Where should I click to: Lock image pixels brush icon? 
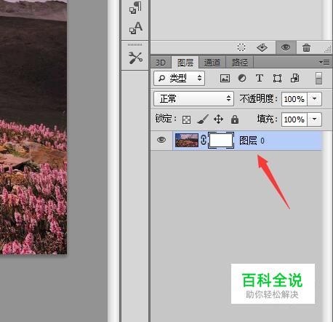203,119
